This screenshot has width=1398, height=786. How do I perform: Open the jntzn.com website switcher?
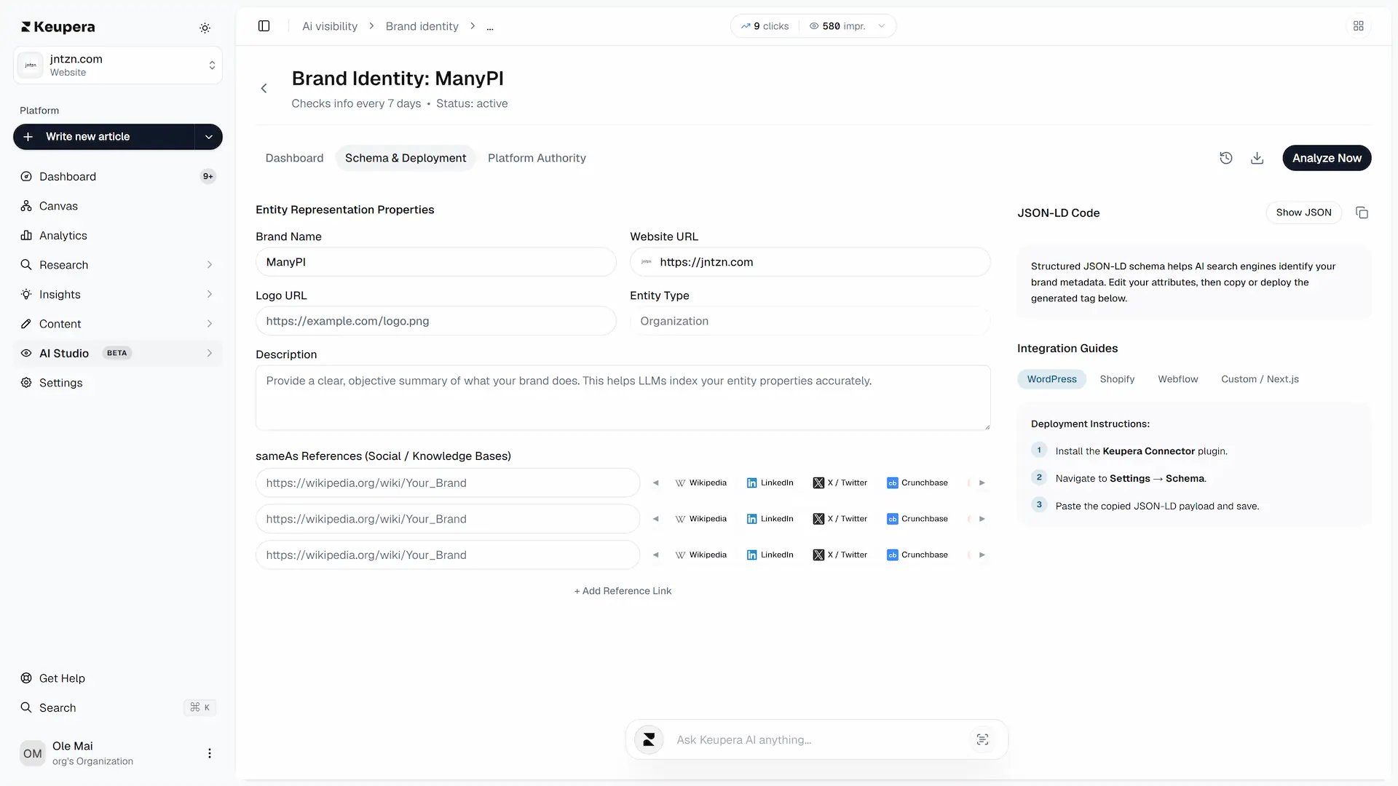coord(118,65)
